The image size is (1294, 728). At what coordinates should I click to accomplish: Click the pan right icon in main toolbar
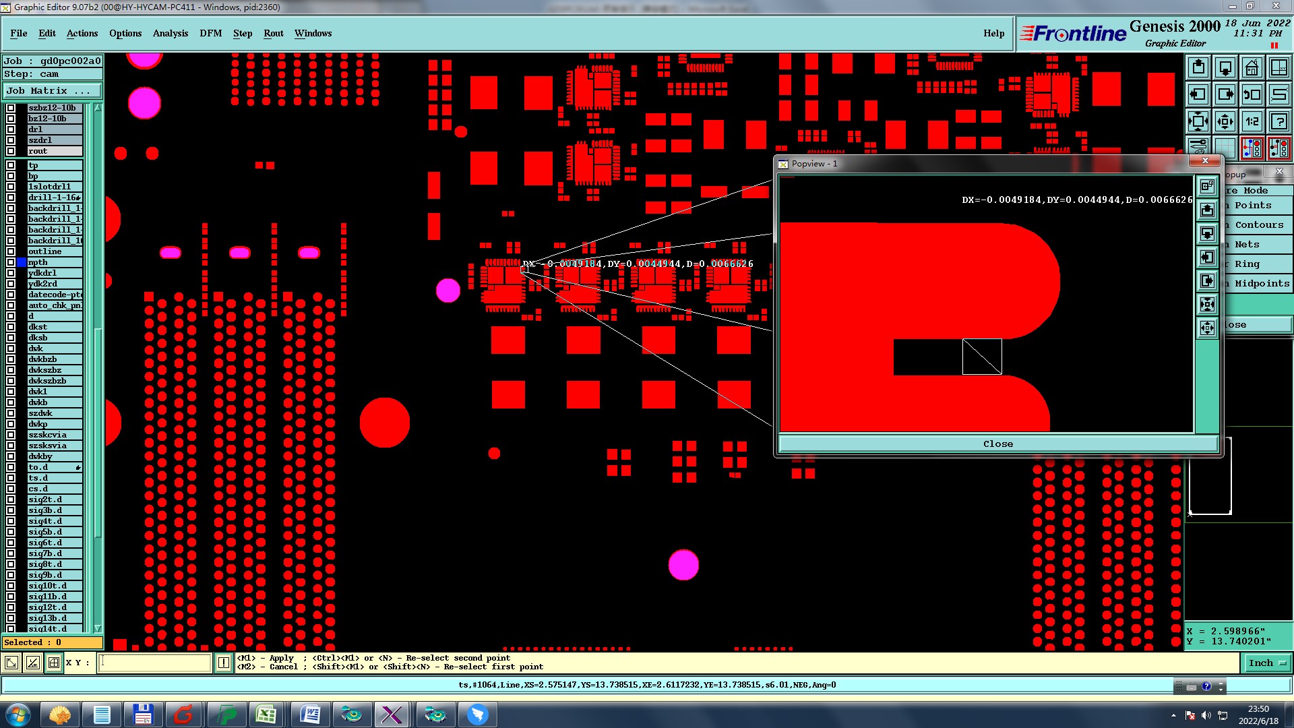coord(1225,94)
